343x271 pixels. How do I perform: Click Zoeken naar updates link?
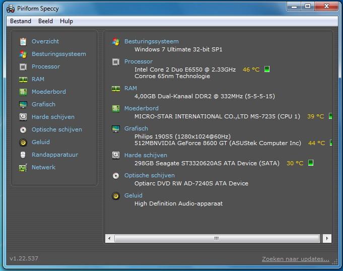[296, 259]
